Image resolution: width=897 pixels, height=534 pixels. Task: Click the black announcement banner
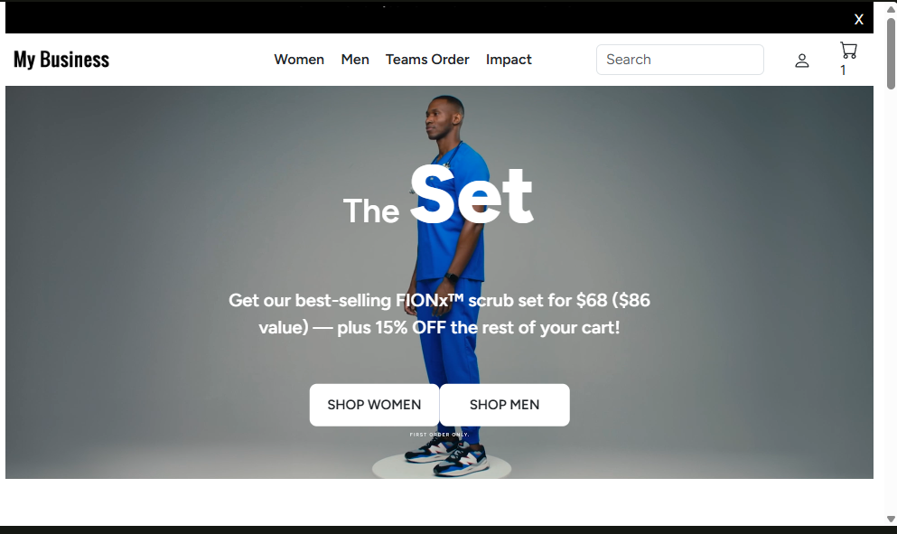tap(429, 18)
